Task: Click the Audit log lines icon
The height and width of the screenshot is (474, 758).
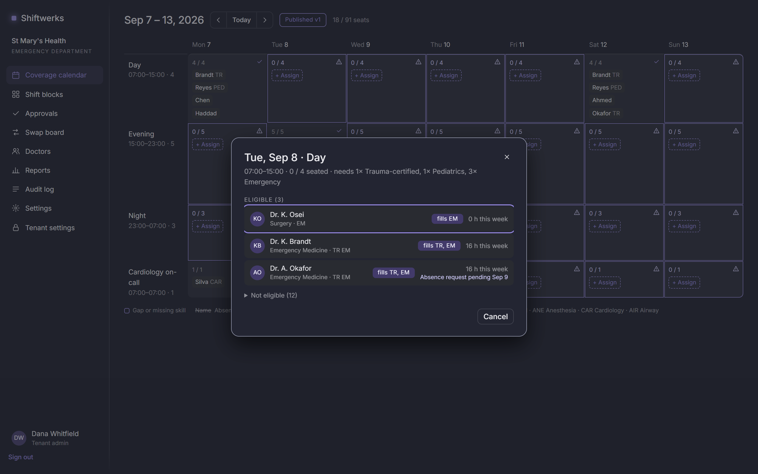Action: (16, 189)
